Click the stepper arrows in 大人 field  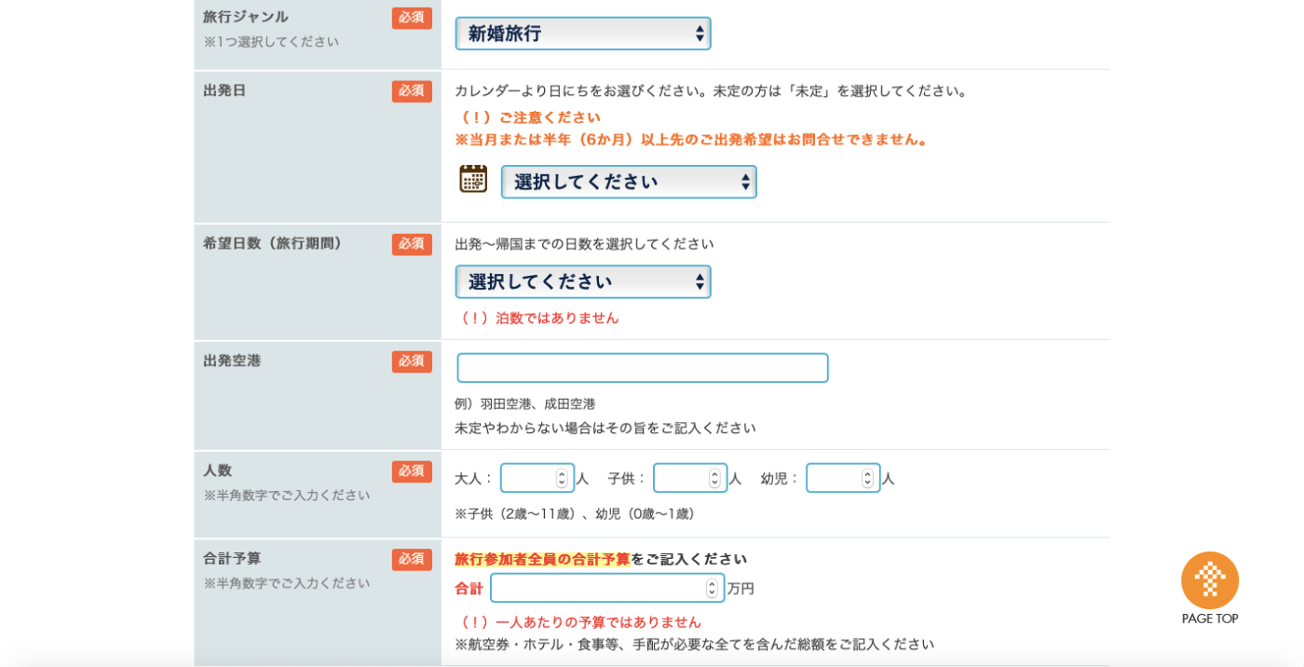[x=562, y=478]
